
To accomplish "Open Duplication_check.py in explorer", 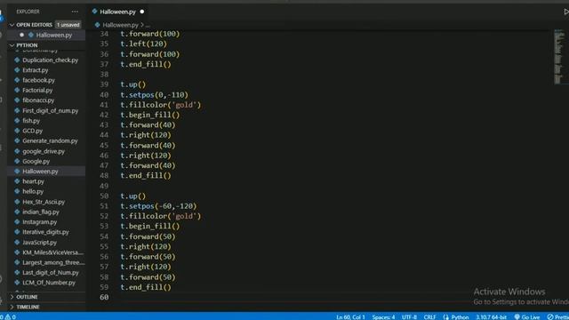I will pyautogui.click(x=50, y=60).
